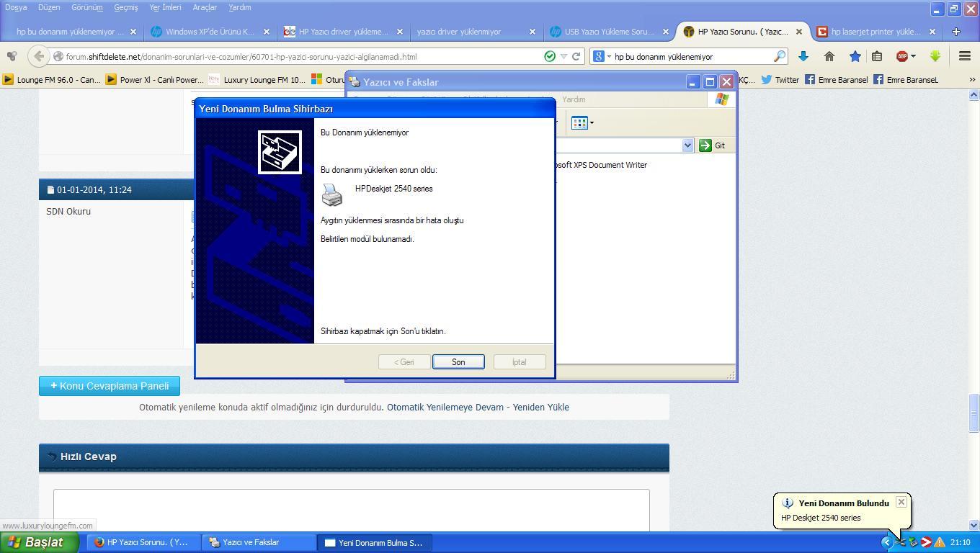Expand hidden system tray icons arrow
Viewport: 980px width, 553px height.
(x=887, y=542)
